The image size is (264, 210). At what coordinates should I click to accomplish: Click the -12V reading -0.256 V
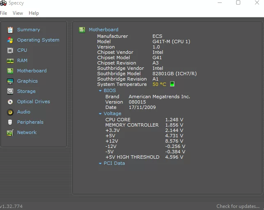pos(175,146)
